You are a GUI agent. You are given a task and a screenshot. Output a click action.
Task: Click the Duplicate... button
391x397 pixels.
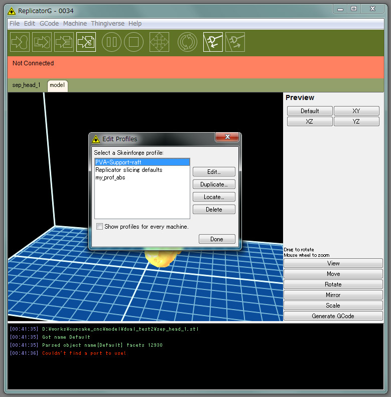tap(214, 184)
